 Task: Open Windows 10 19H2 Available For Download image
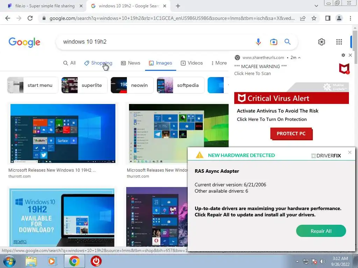(62, 217)
